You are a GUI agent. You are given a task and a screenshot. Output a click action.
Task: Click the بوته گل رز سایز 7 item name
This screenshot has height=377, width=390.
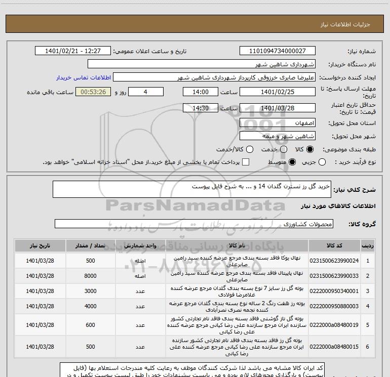237,291
